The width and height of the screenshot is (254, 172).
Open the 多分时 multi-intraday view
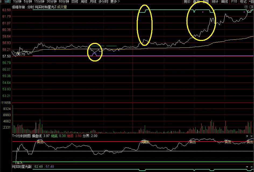(103, 2)
